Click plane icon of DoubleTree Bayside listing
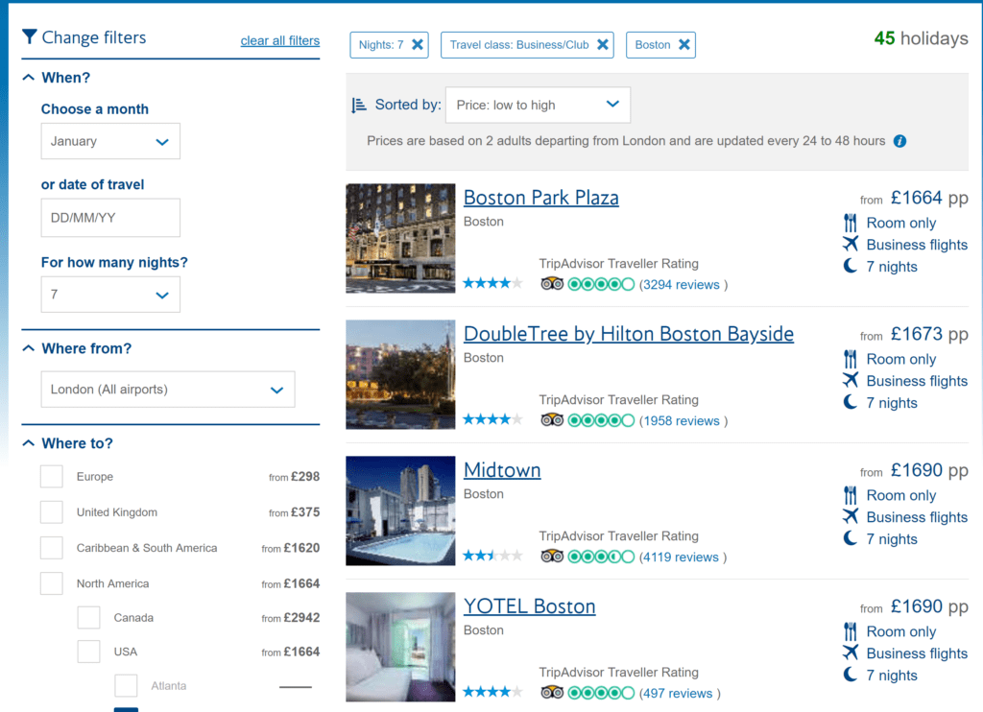983x712 pixels. coord(851,380)
